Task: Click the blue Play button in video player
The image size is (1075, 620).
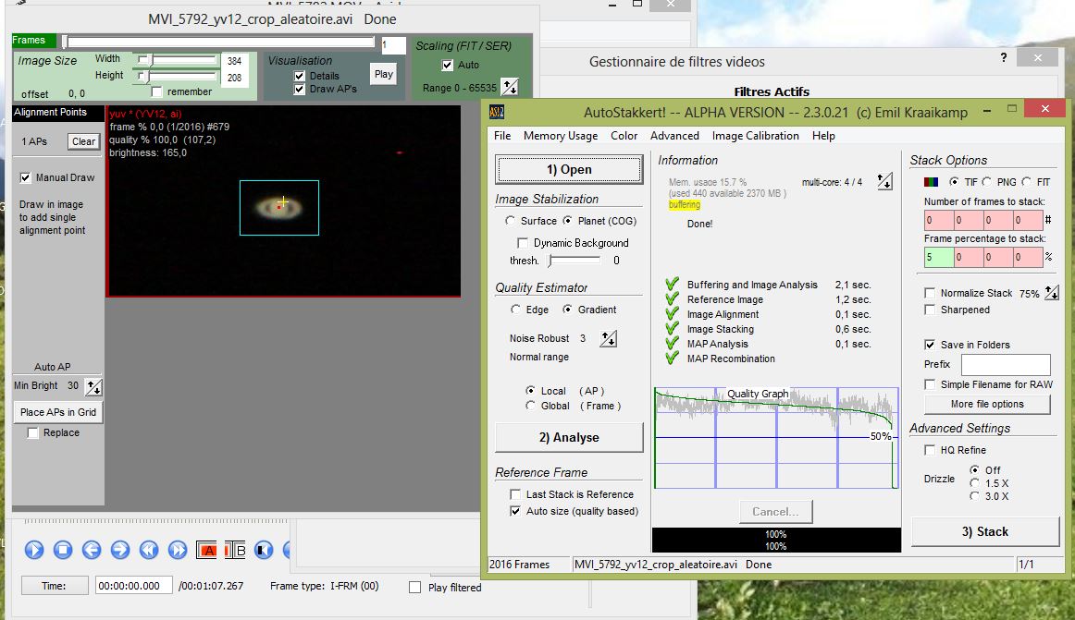Action: click(x=34, y=550)
